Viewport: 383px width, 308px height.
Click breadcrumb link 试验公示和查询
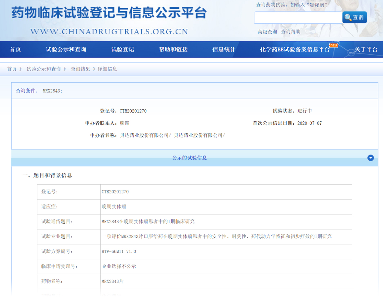[x=44, y=69]
